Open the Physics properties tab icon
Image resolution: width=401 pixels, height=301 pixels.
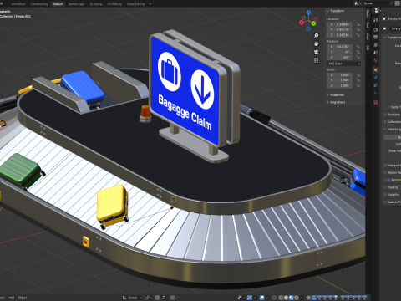pos(375,78)
